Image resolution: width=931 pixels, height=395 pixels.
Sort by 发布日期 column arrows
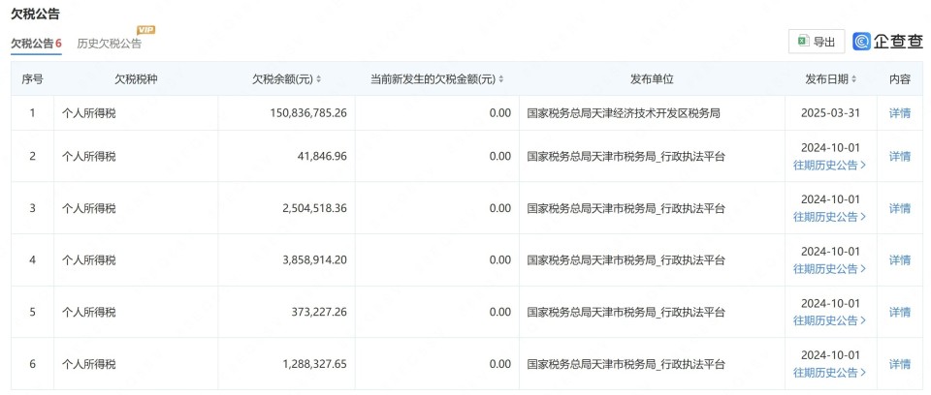point(853,79)
